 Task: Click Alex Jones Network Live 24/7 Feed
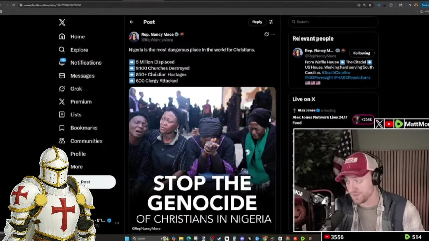(320, 120)
